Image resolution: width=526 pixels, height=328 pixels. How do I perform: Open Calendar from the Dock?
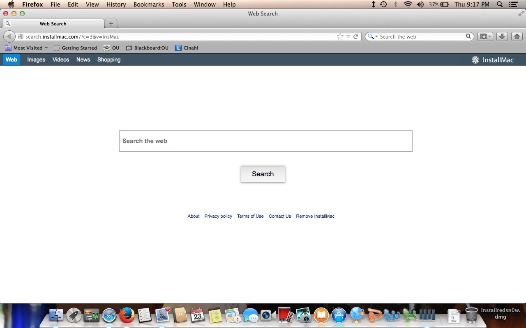click(x=198, y=315)
